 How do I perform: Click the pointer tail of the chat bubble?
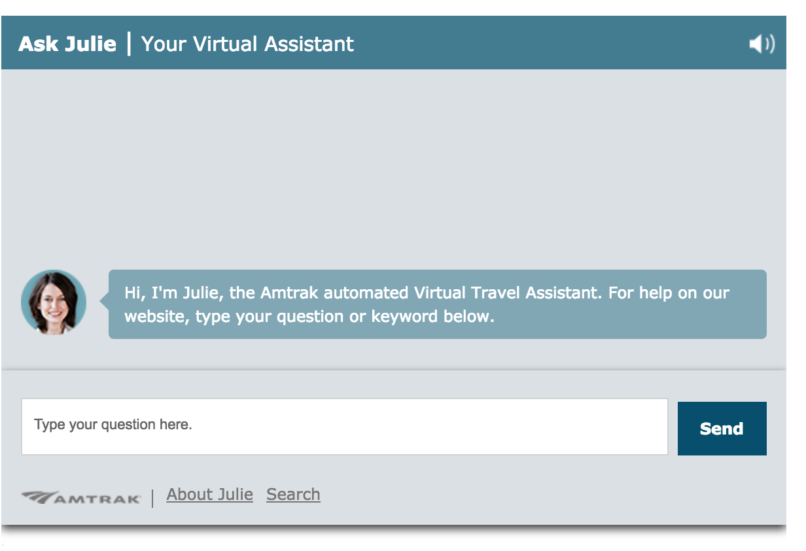104,300
